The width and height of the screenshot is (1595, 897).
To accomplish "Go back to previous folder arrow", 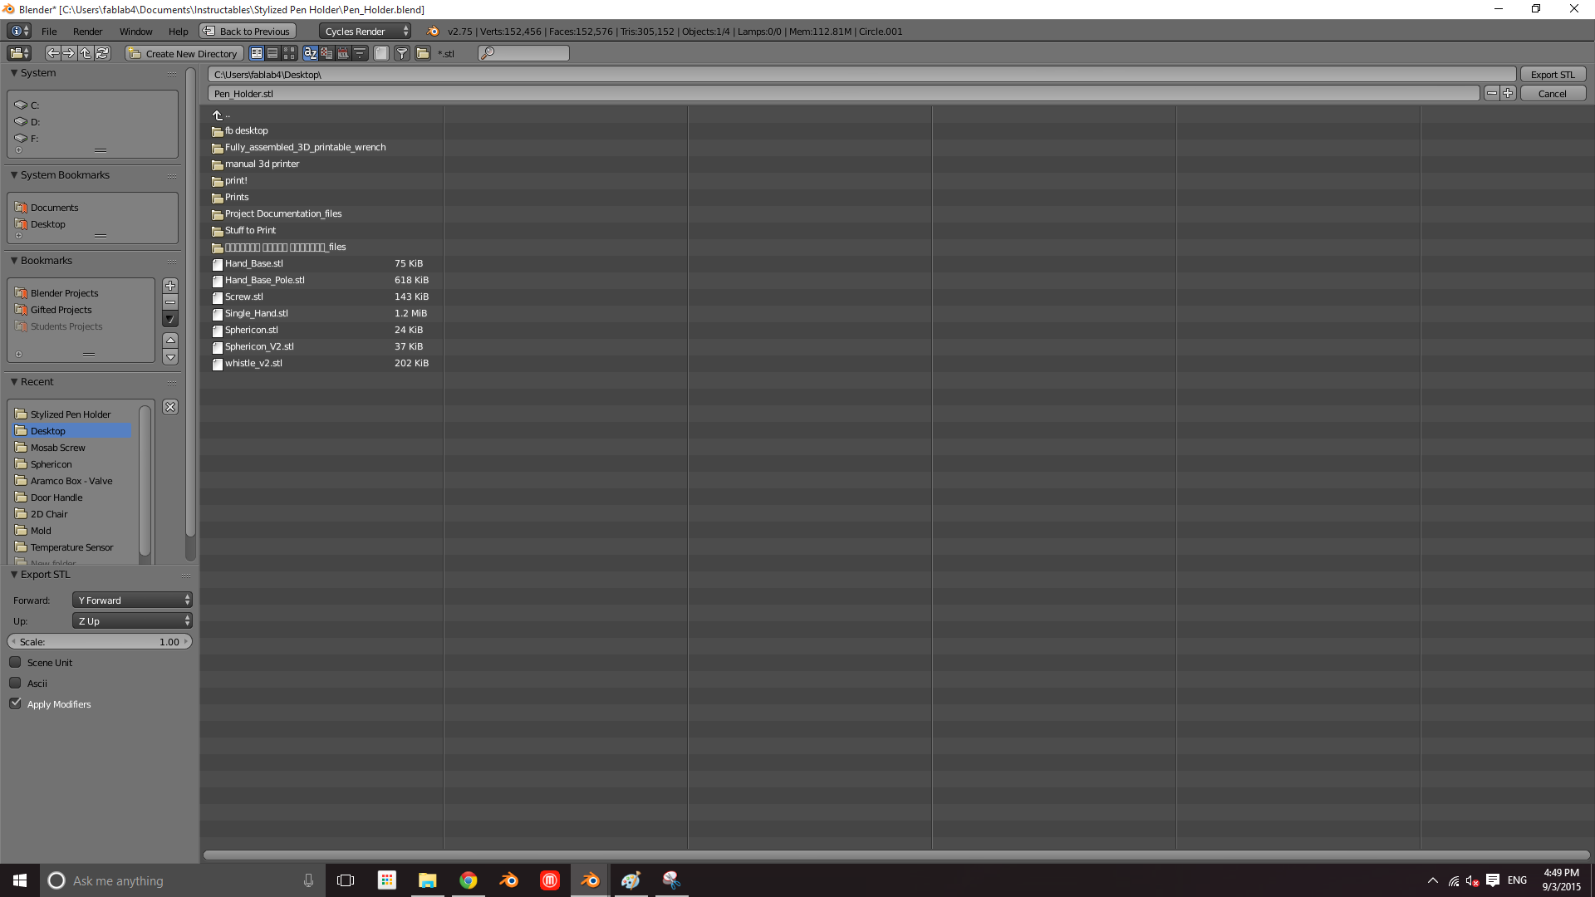I will point(52,53).
